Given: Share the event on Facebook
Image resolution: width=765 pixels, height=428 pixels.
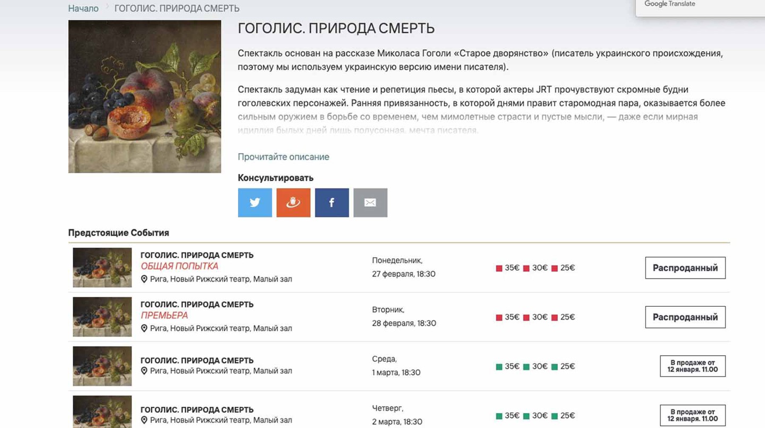Looking at the screenshot, I should pos(332,203).
